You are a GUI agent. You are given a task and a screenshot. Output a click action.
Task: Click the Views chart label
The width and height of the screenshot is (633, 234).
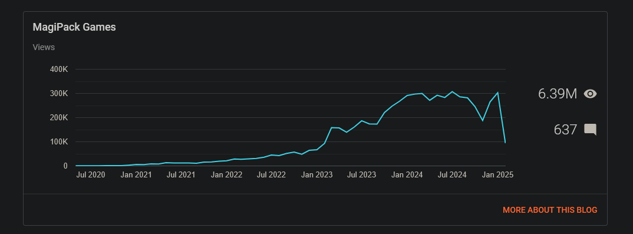(x=44, y=47)
